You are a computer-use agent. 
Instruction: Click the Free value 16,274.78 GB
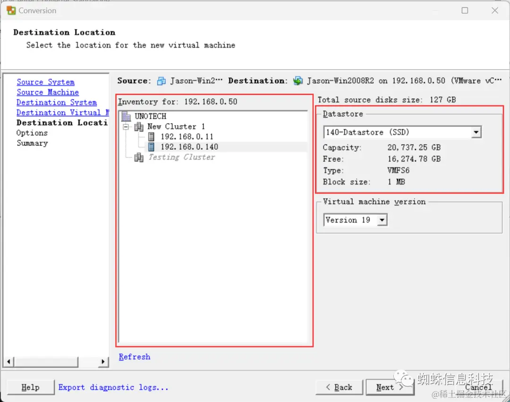click(414, 159)
